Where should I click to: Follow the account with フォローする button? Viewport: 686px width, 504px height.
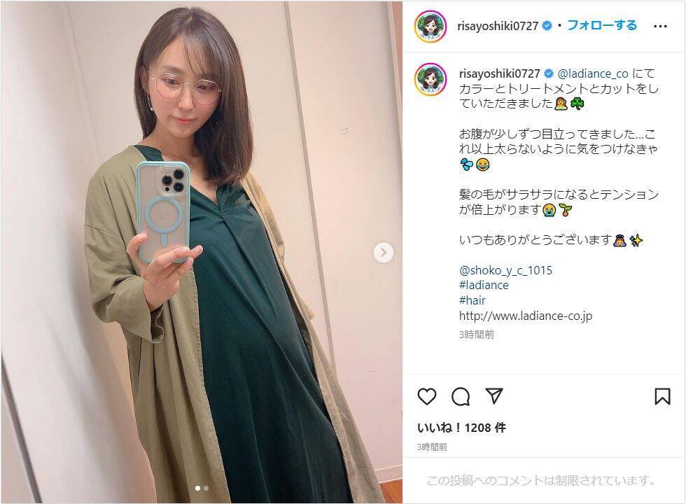[602, 25]
